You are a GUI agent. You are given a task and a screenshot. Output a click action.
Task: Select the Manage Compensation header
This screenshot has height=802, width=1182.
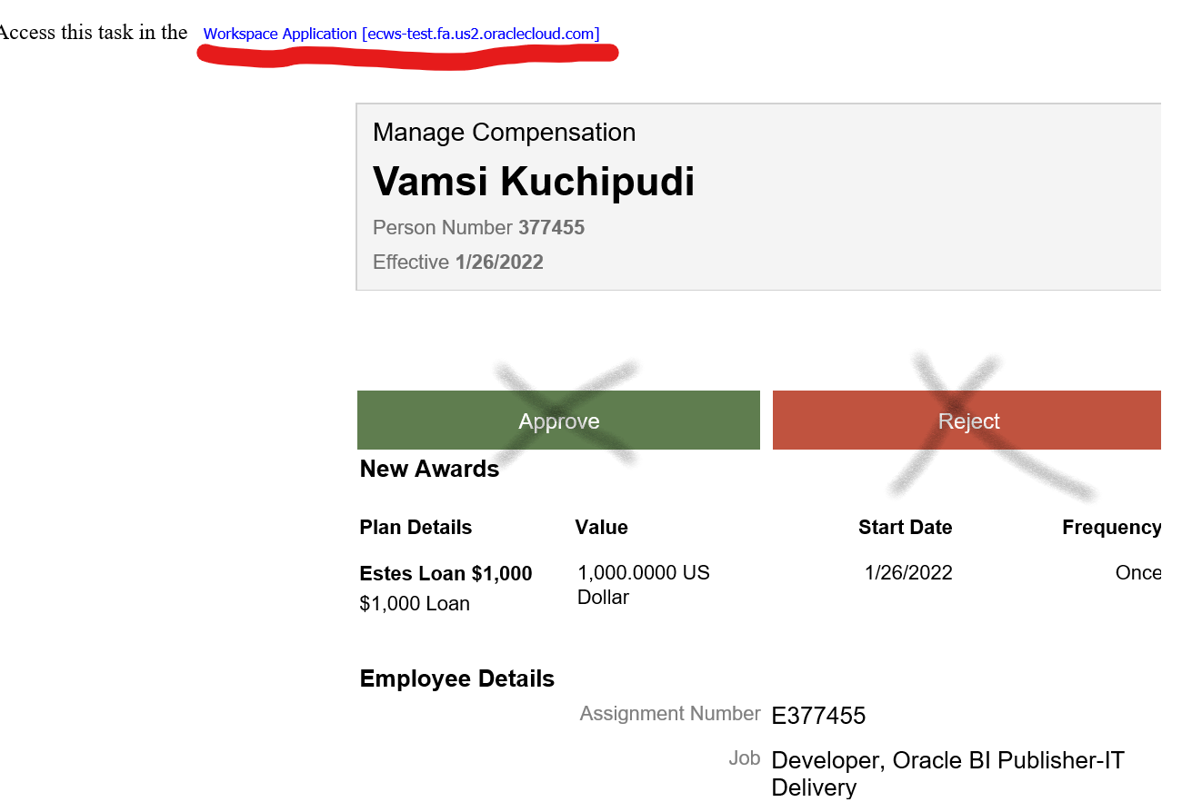(504, 133)
